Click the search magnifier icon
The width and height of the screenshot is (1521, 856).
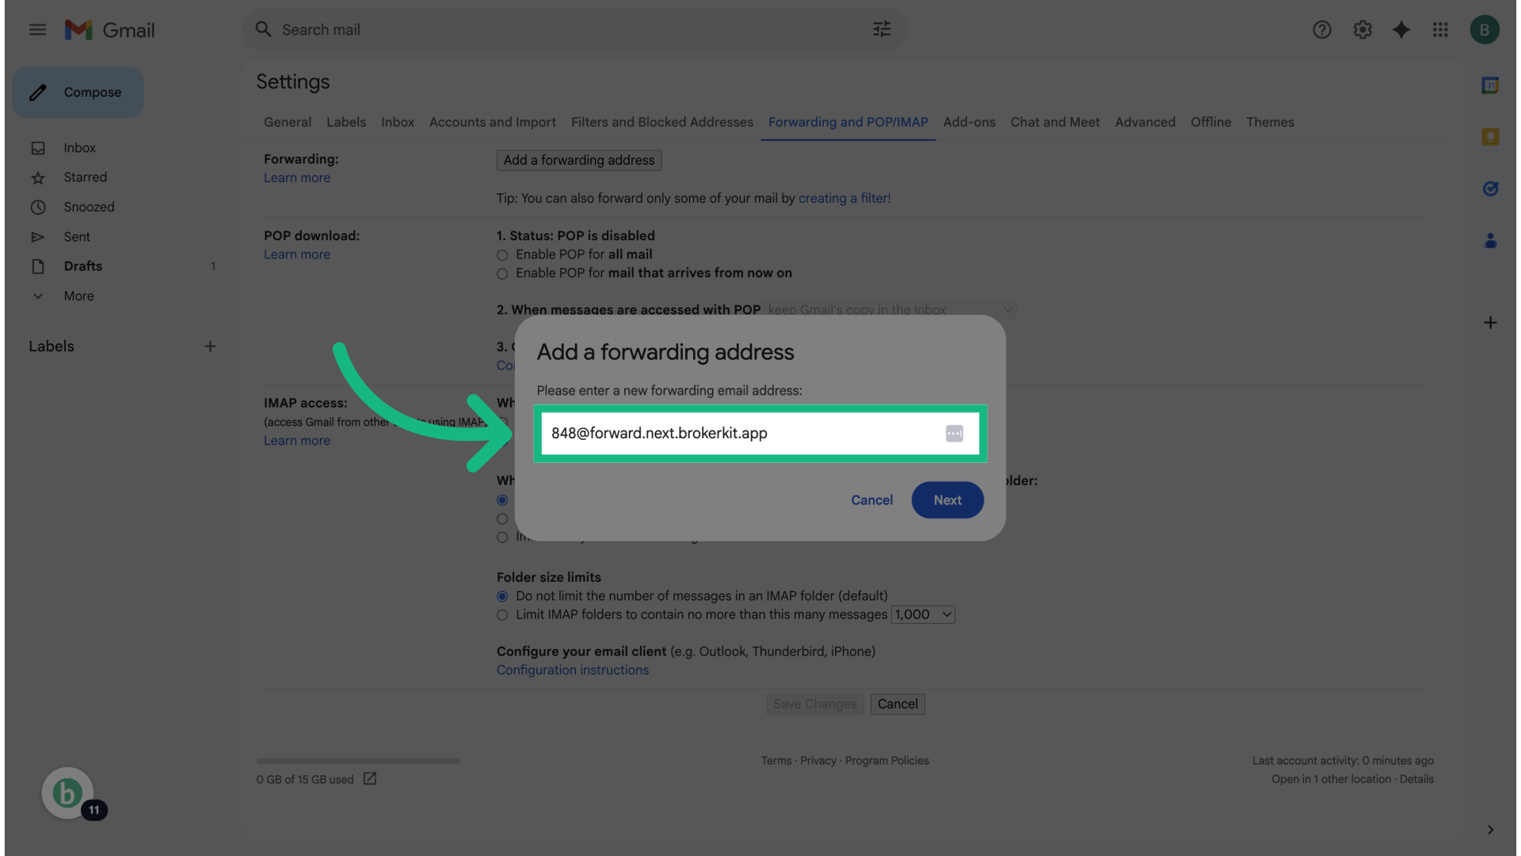(x=263, y=29)
